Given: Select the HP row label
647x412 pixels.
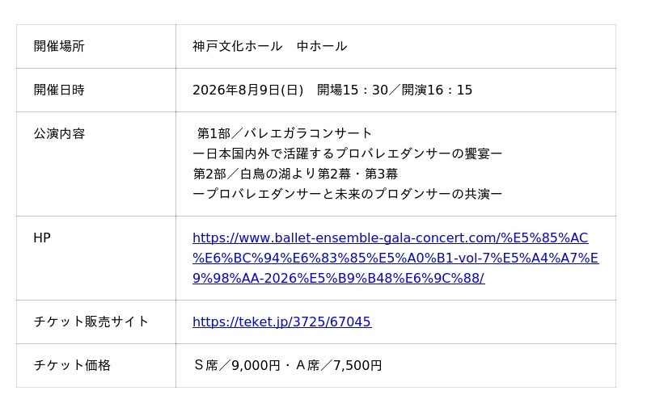Looking at the screenshot, I should click(x=42, y=238).
